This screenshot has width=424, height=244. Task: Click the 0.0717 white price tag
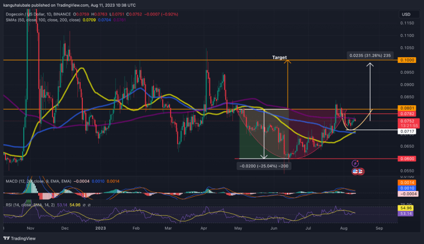click(406, 131)
